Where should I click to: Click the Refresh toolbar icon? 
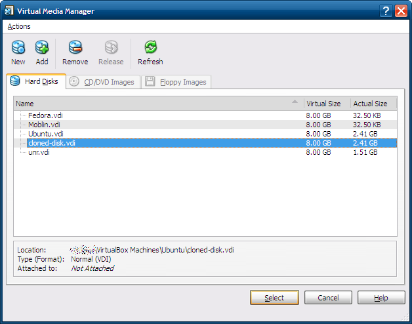pos(150,48)
